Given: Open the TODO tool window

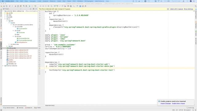Looking at the screenshot, I should point(38,108).
